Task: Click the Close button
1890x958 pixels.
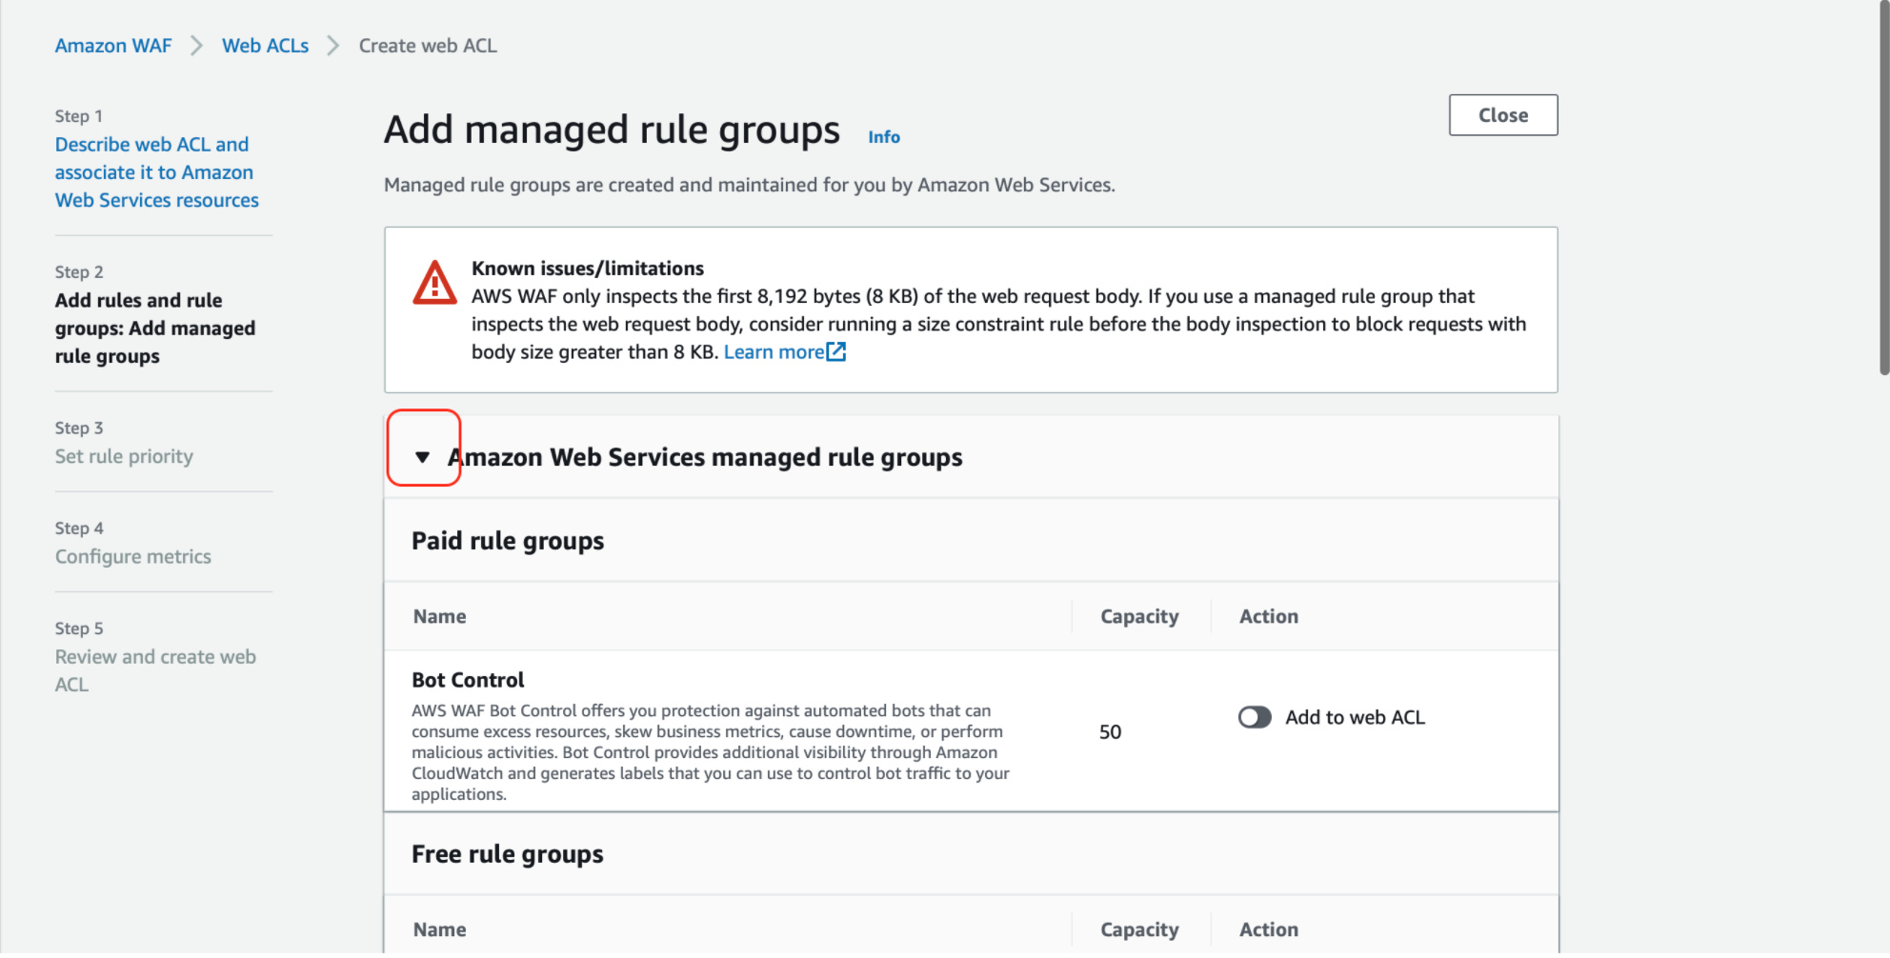Action: point(1503,115)
